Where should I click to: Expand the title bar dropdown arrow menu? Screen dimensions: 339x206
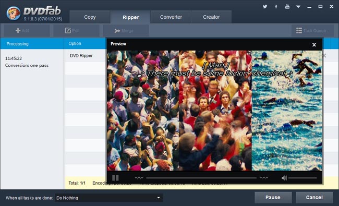298,7
